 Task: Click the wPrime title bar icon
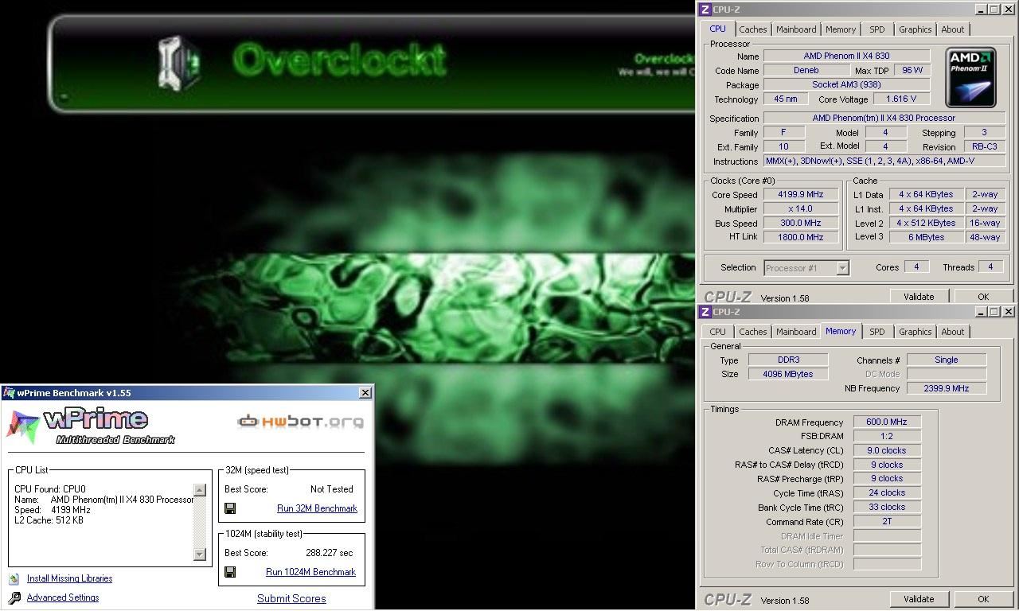[9, 392]
